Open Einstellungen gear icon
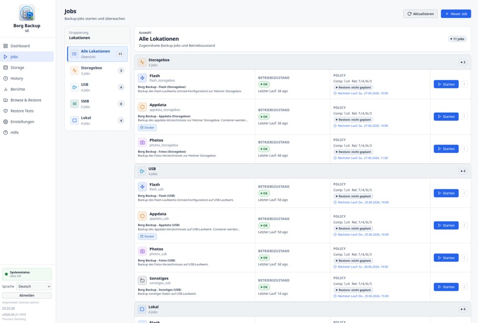The width and height of the screenshot is (478, 323). coord(5,122)
